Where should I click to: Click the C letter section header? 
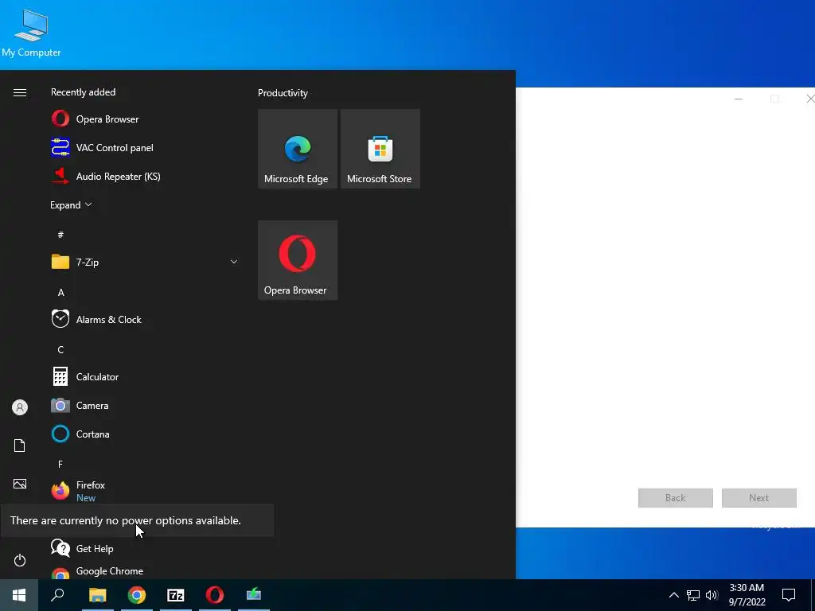[60, 350]
